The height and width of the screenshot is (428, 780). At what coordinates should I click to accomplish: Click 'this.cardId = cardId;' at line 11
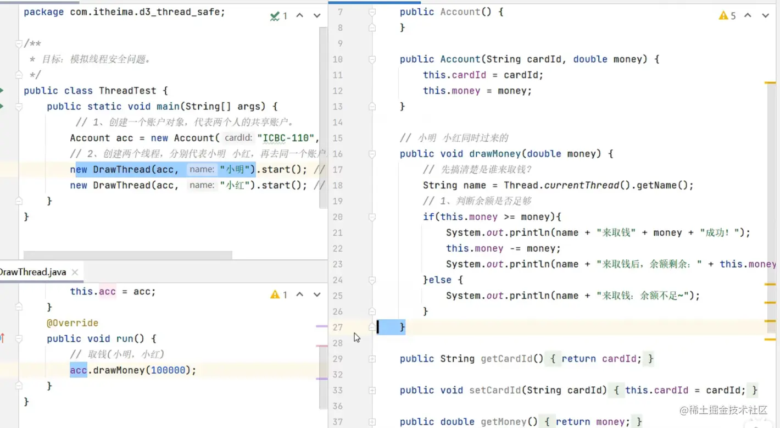click(x=483, y=75)
